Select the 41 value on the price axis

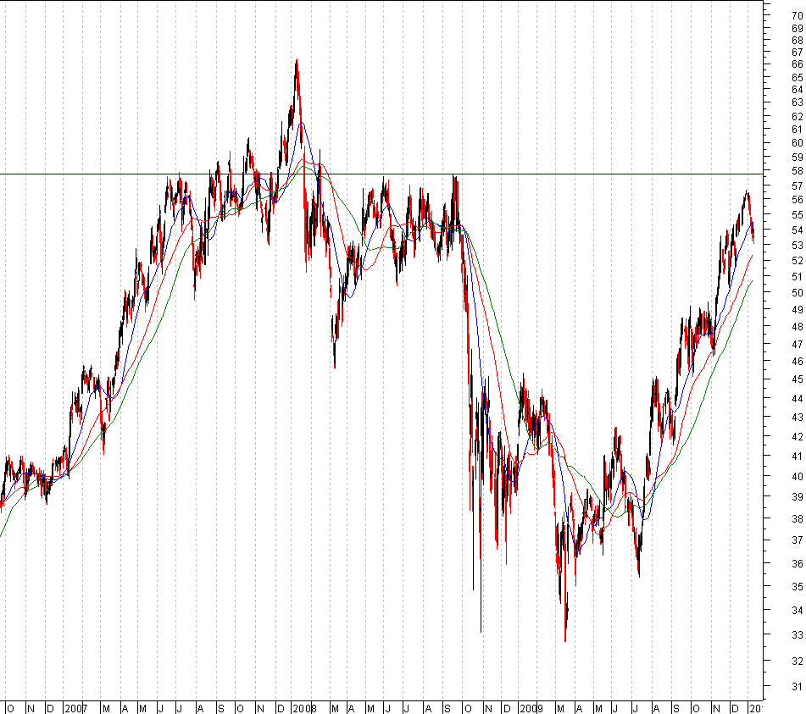(798, 457)
